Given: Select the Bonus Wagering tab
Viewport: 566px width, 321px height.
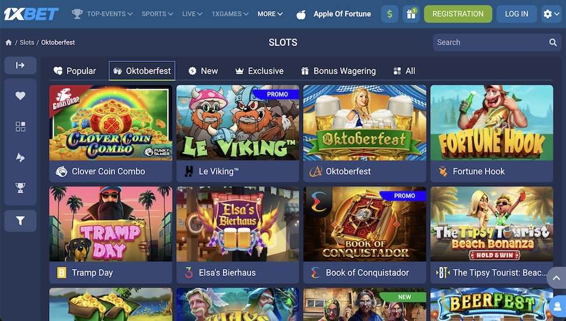Looking at the screenshot, I should coord(338,71).
